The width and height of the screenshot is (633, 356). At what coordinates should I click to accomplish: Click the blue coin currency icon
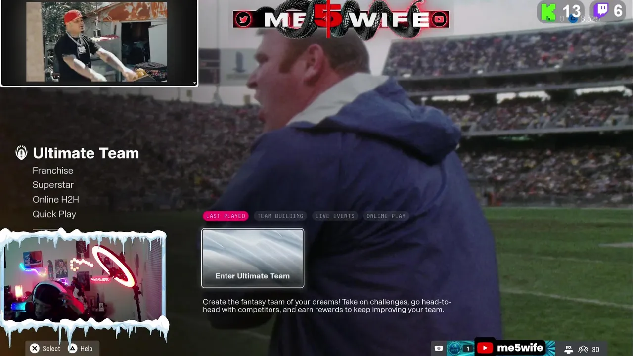(x=573, y=19)
